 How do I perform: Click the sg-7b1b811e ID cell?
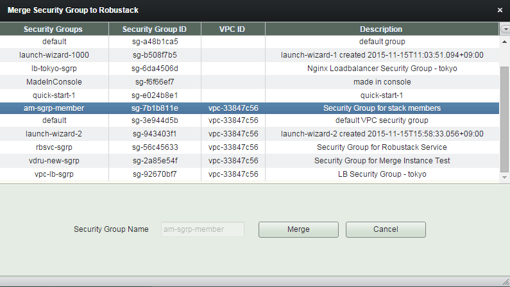coord(155,108)
